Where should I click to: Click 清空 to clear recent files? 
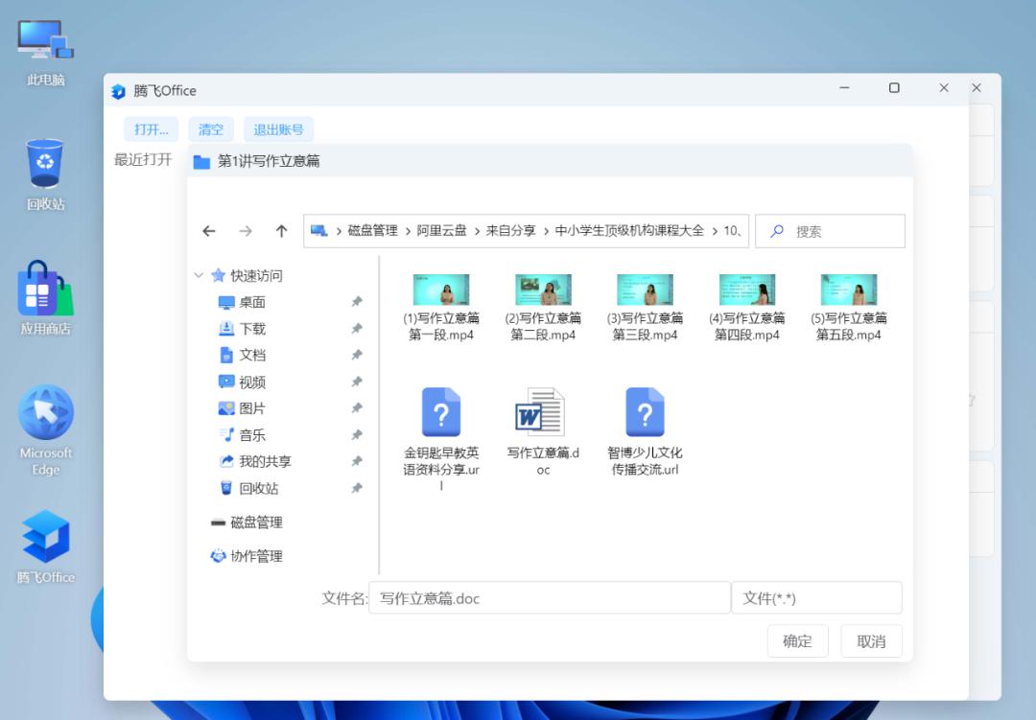click(x=211, y=128)
